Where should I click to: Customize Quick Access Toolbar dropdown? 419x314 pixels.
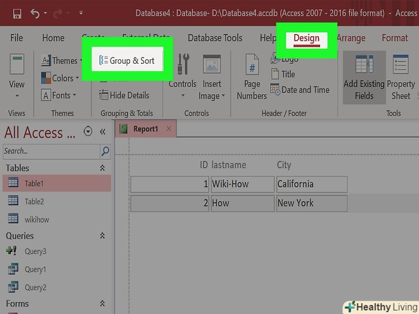[x=81, y=13]
